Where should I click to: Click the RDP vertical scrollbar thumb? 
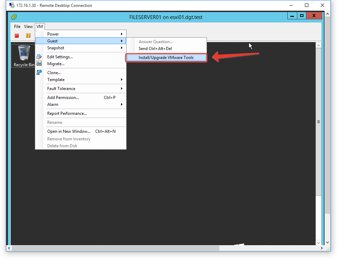point(327,115)
